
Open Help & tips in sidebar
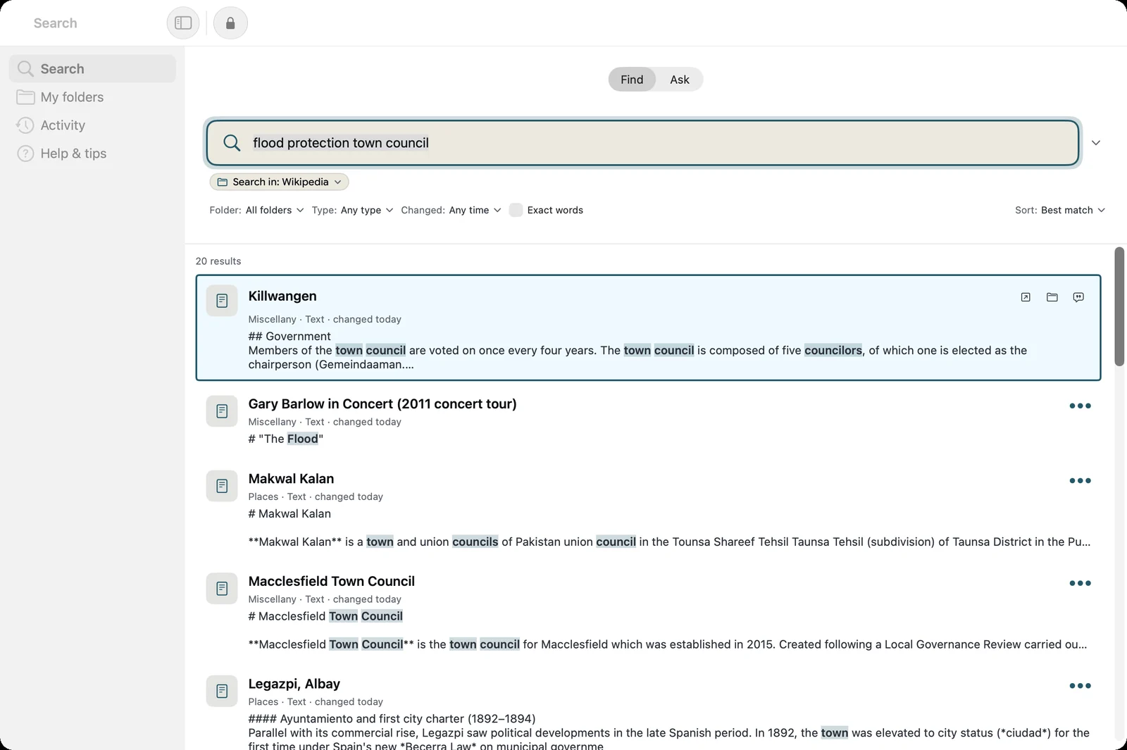(92, 154)
